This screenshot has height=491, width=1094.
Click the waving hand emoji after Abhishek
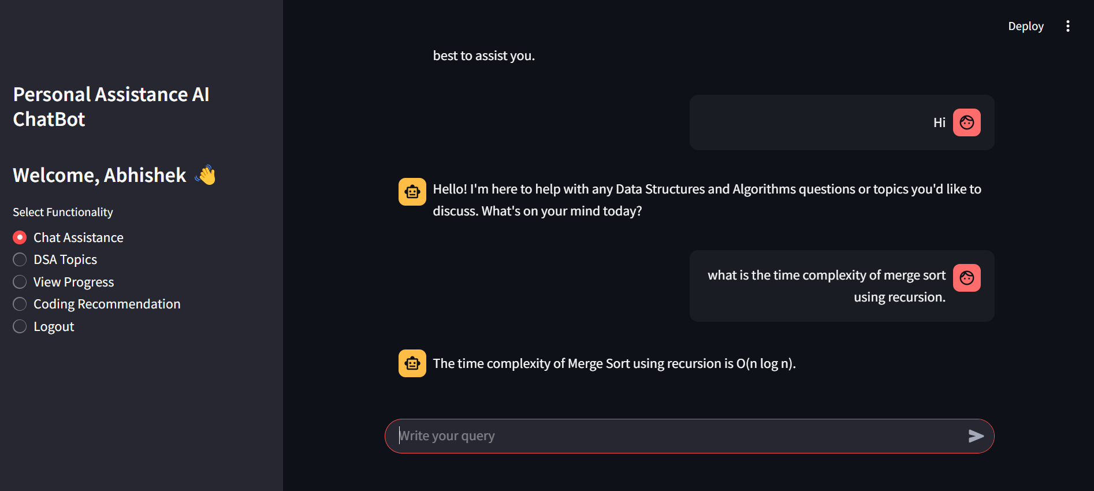[206, 174]
